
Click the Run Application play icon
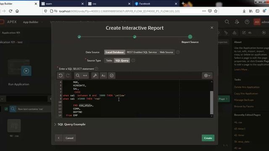pyautogui.click(x=26, y=71)
